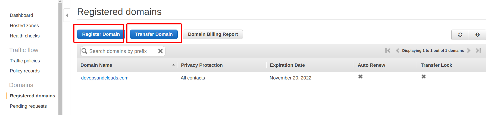Open the help question mark icon

click(x=477, y=35)
